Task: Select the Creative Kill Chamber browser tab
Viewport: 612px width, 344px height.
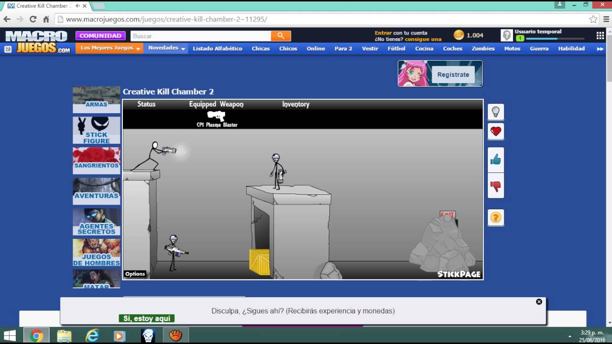Action: tap(47, 6)
